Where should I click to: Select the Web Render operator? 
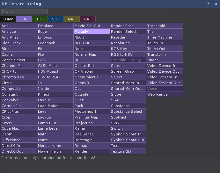coord(164,94)
